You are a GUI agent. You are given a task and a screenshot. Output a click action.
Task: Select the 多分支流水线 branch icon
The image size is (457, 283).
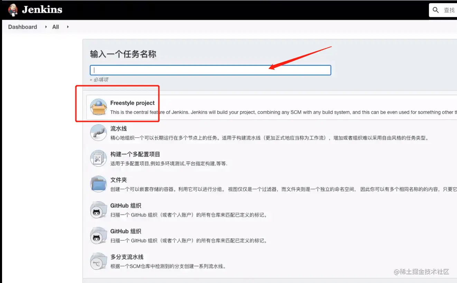[98, 261]
